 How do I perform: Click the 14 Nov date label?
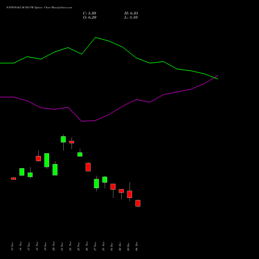[x=21, y=246]
